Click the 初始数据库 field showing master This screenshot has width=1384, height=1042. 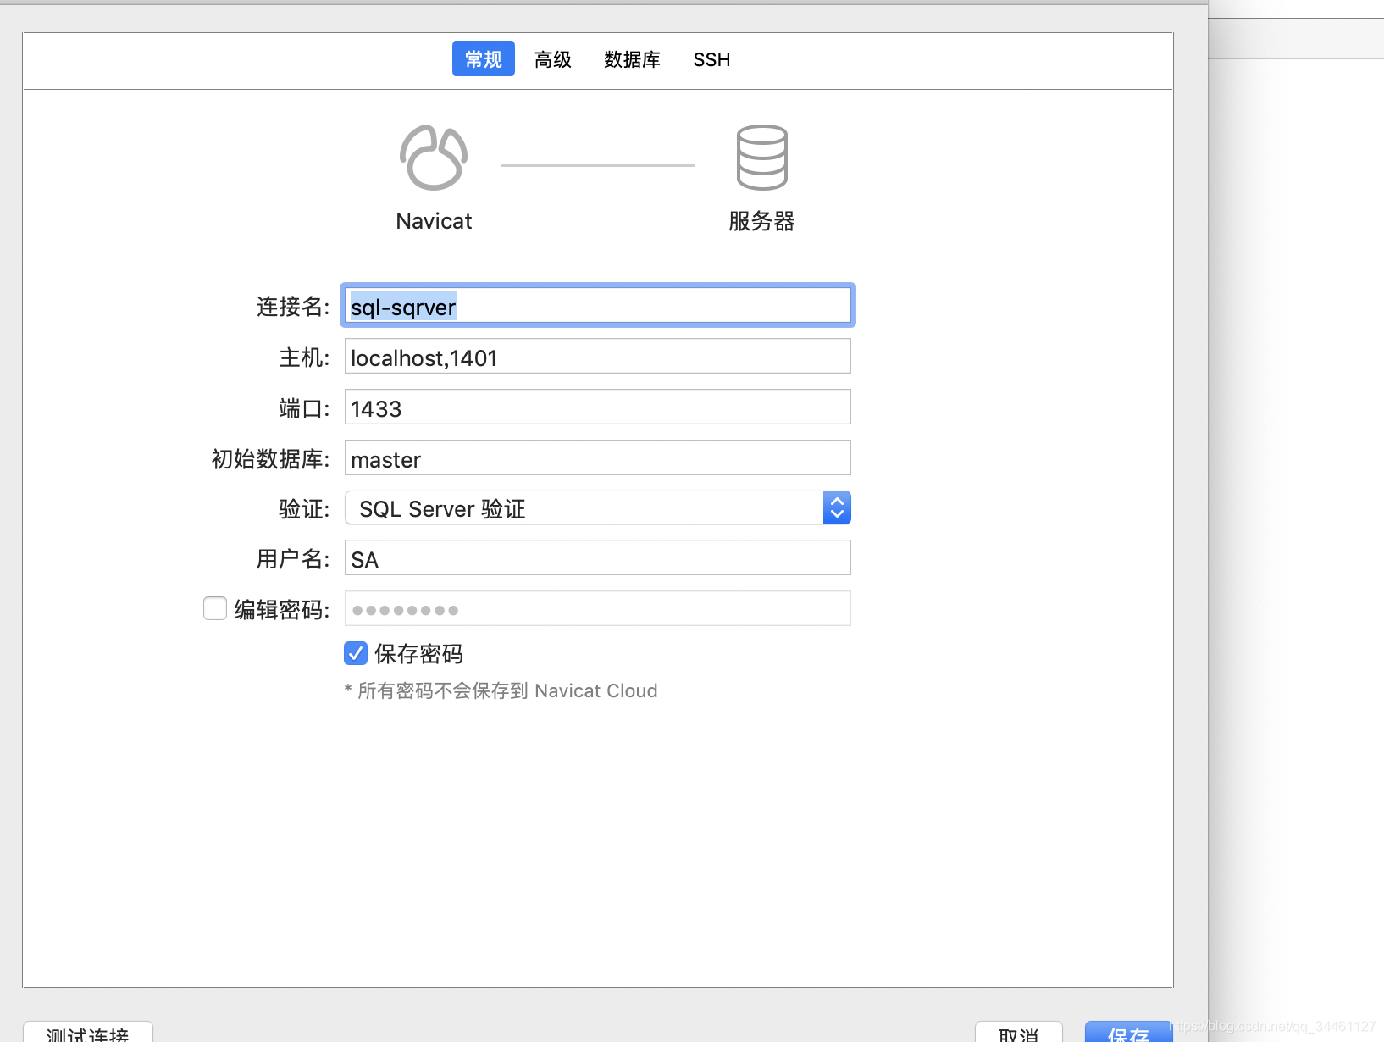(597, 458)
